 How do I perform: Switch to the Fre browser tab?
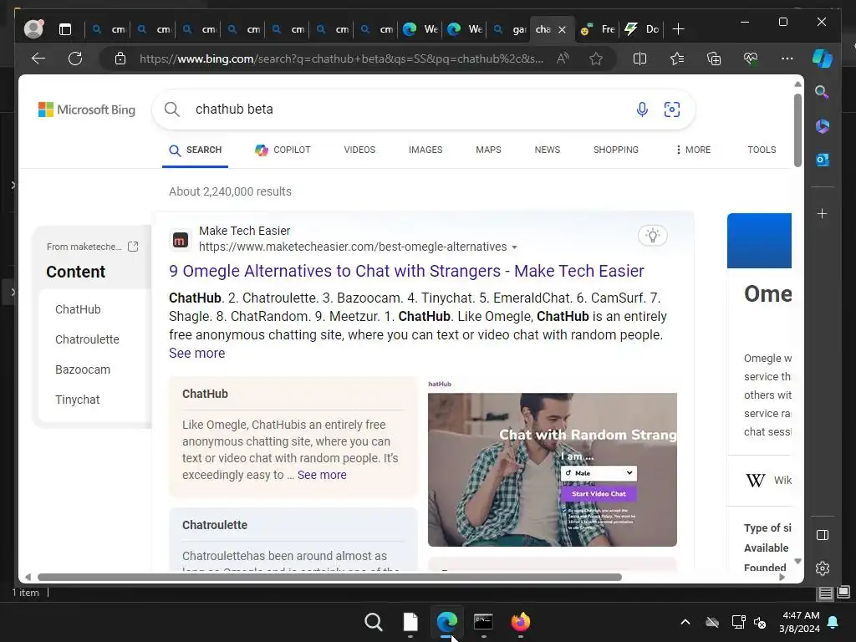[x=597, y=29]
